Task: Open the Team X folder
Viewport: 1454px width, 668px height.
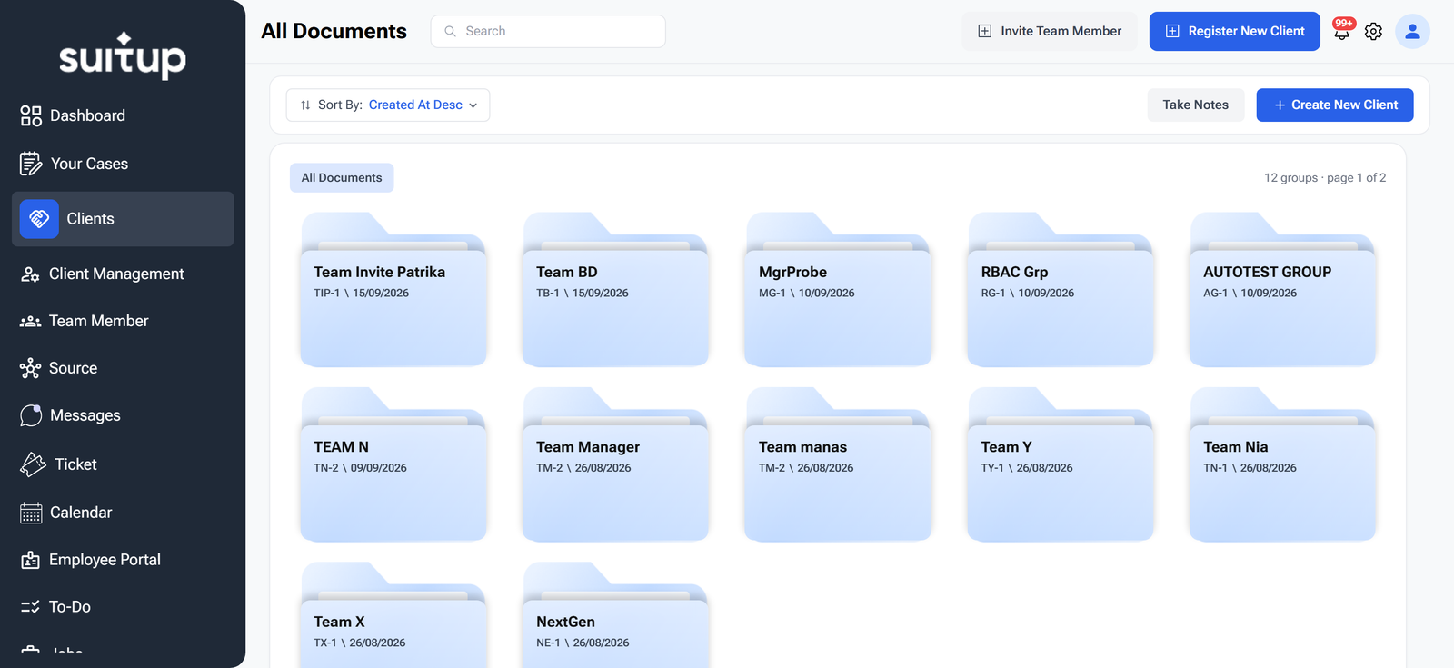Action: 393,615
